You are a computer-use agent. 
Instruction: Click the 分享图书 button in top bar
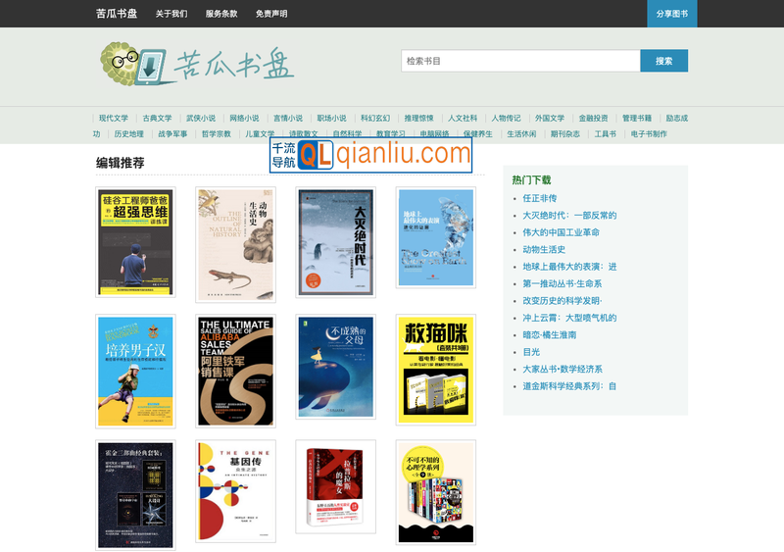click(x=671, y=14)
